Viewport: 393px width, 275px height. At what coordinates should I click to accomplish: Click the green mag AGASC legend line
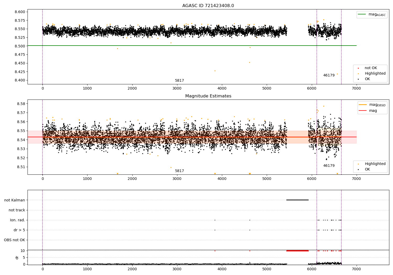click(x=362, y=14)
